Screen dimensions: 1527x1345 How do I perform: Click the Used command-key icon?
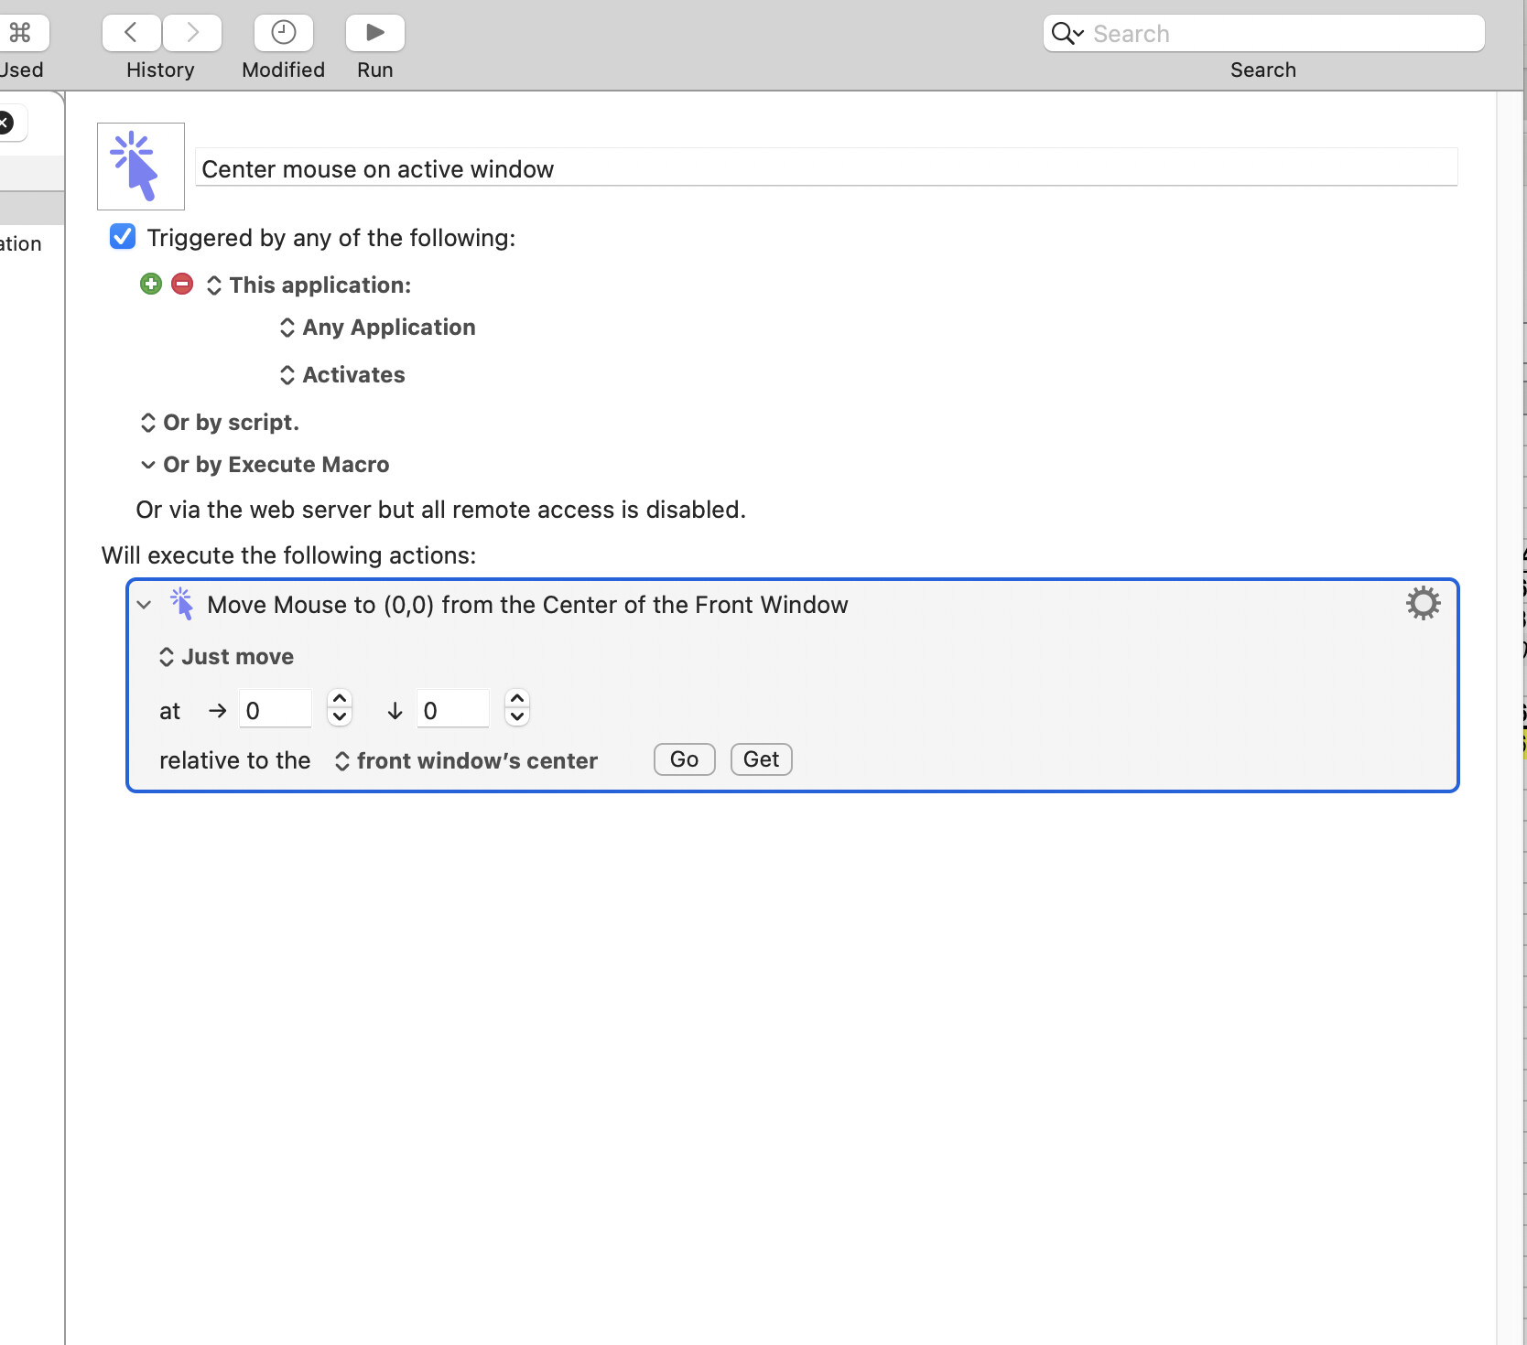(20, 33)
